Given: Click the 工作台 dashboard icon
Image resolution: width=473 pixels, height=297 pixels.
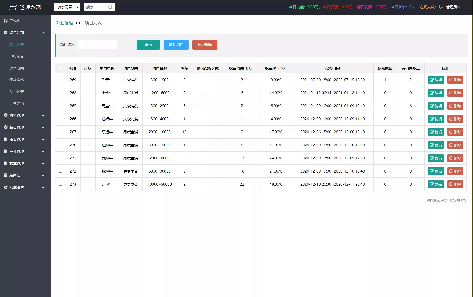Looking at the screenshot, I should point(5,21).
